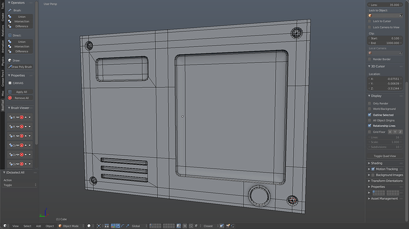
Task: Click the Brush Intersection operator
Action: 20,21
